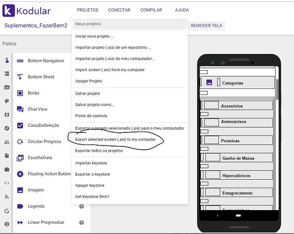Select the Chat View component icon

(20, 109)
